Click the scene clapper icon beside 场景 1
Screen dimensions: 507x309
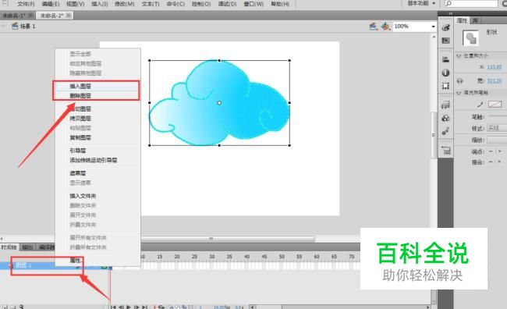[x=15, y=27]
